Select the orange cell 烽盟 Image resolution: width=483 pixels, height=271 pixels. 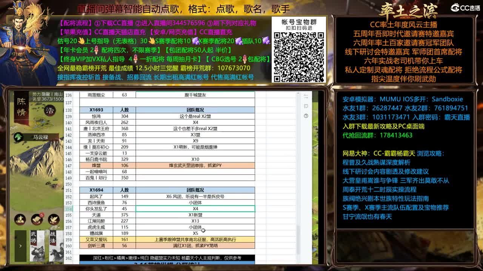(96, 166)
